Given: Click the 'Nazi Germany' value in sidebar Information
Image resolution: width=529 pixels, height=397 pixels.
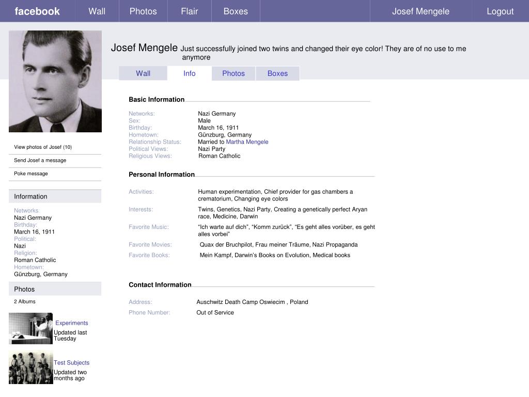Looking at the screenshot, I should point(33,218).
